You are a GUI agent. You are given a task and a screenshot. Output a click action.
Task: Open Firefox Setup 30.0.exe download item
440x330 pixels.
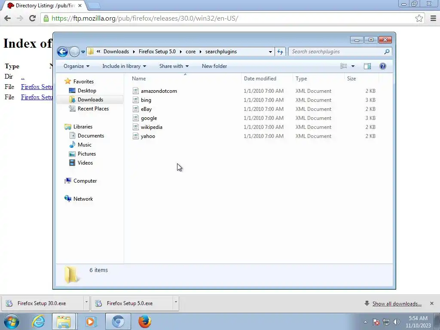43,303
